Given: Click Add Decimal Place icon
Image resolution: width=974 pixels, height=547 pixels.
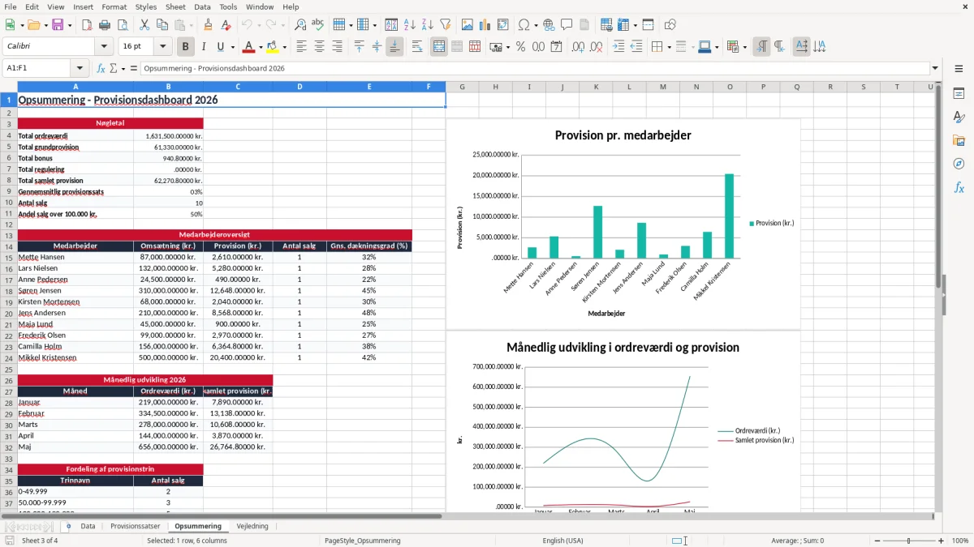Looking at the screenshot, I should (578, 47).
